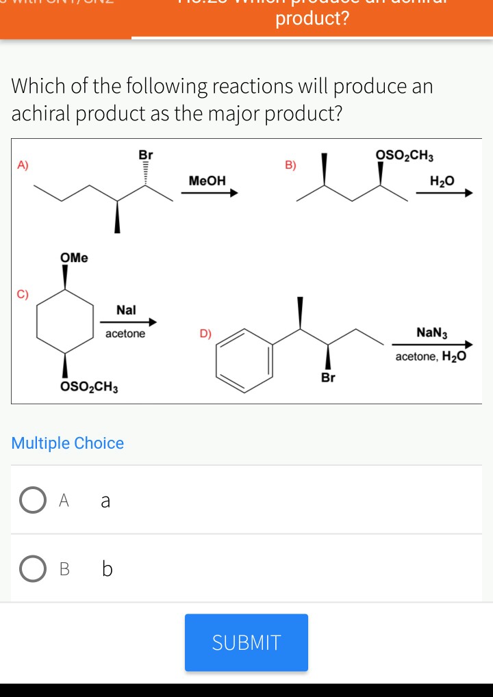The height and width of the screenshot is (697, 493).
Task: Click the 'product?' text in the header
Action: [312, 18]
